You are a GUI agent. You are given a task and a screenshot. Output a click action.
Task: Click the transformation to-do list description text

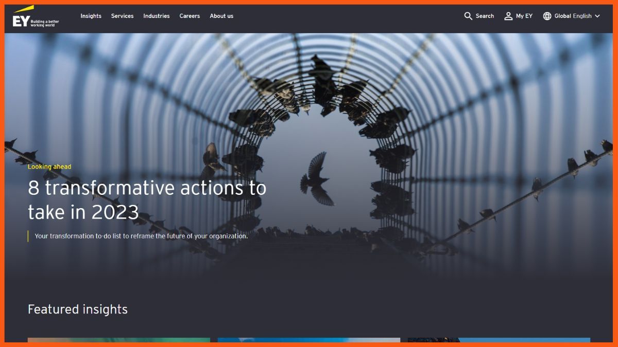[x=141, y=236]
